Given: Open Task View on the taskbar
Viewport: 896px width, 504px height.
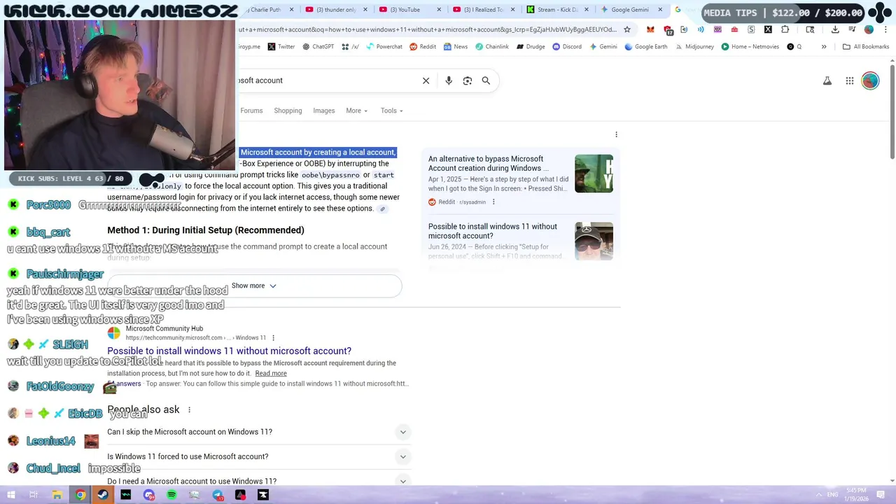Looking at the screenshot, I should [34, 495].
